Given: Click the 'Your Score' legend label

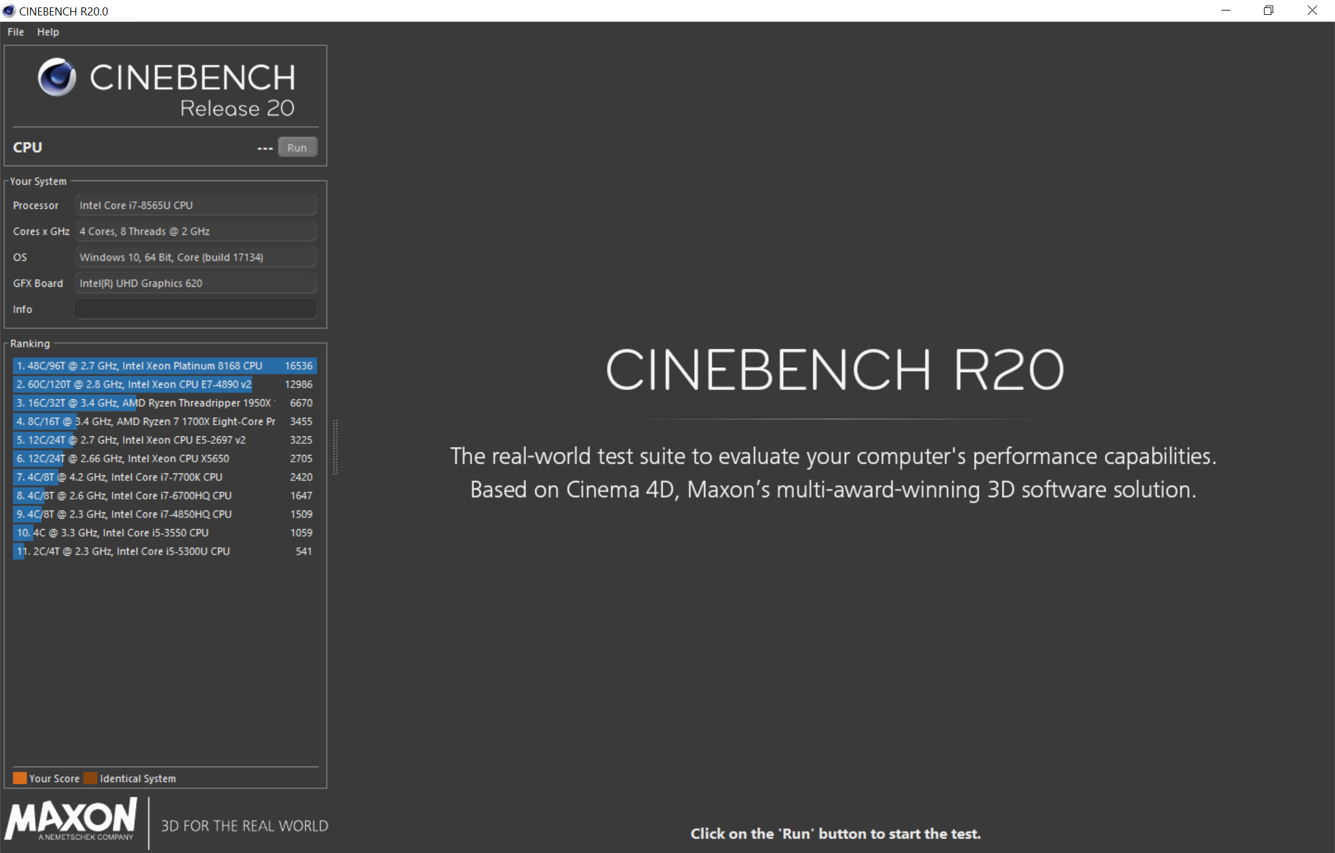Looking at the screenshot, I should [54, 779].
